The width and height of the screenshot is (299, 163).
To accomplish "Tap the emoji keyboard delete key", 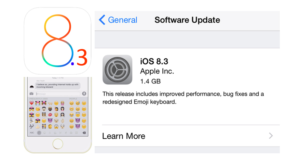I will click(84, 133).
